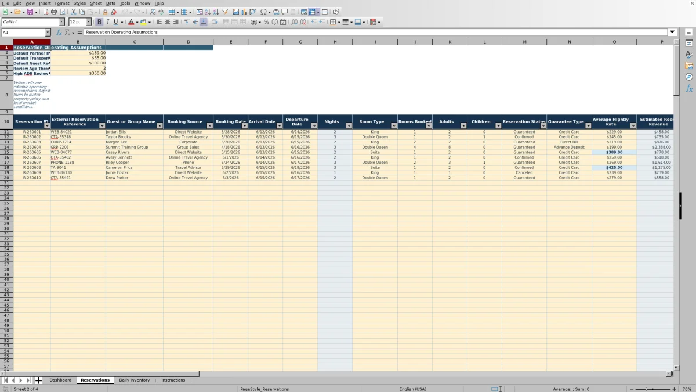Click the AutoFilter funnel icon
696x392 pixels.
(x=224, y=12)
